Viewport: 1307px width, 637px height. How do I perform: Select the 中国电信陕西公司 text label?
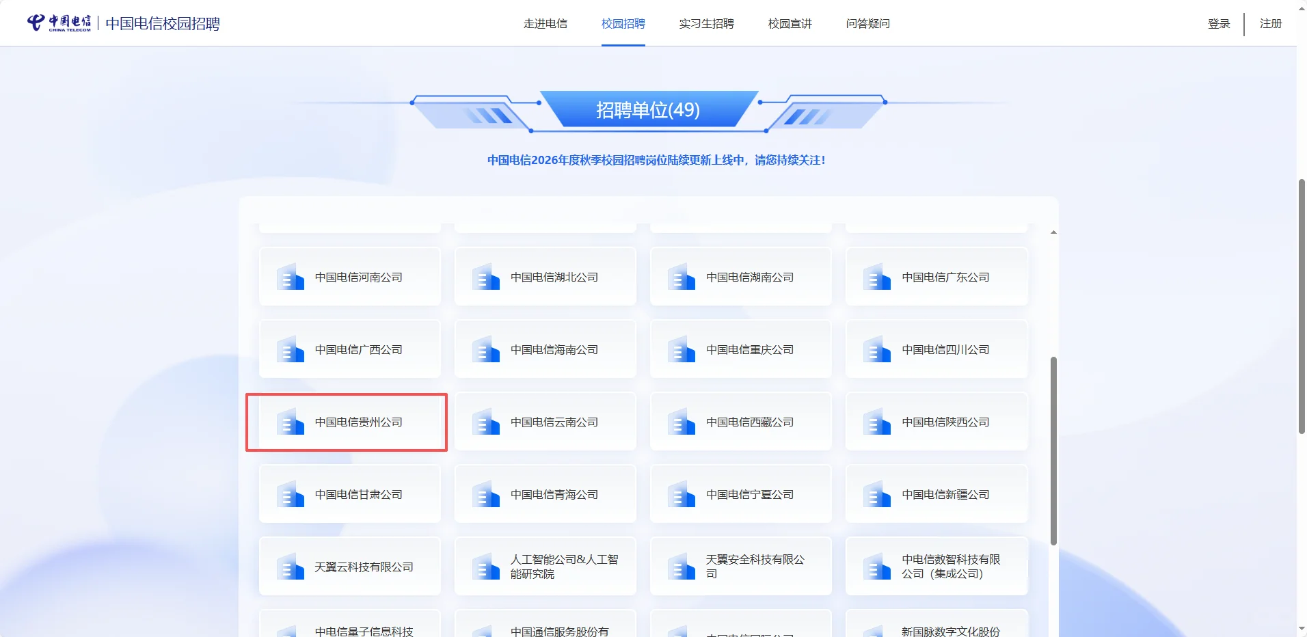tap(945, 422)
